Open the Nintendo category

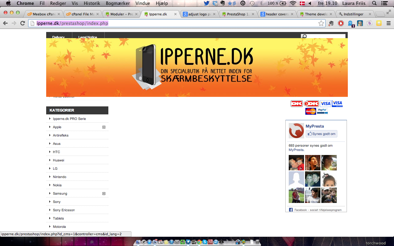pos(59,177)
